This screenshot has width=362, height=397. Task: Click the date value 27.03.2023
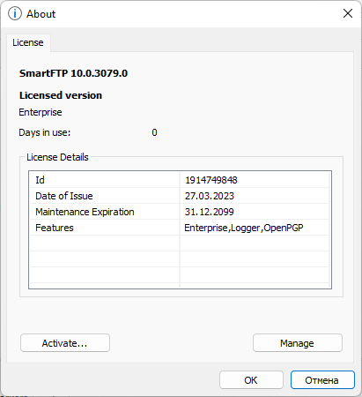[x=210, y=196]
